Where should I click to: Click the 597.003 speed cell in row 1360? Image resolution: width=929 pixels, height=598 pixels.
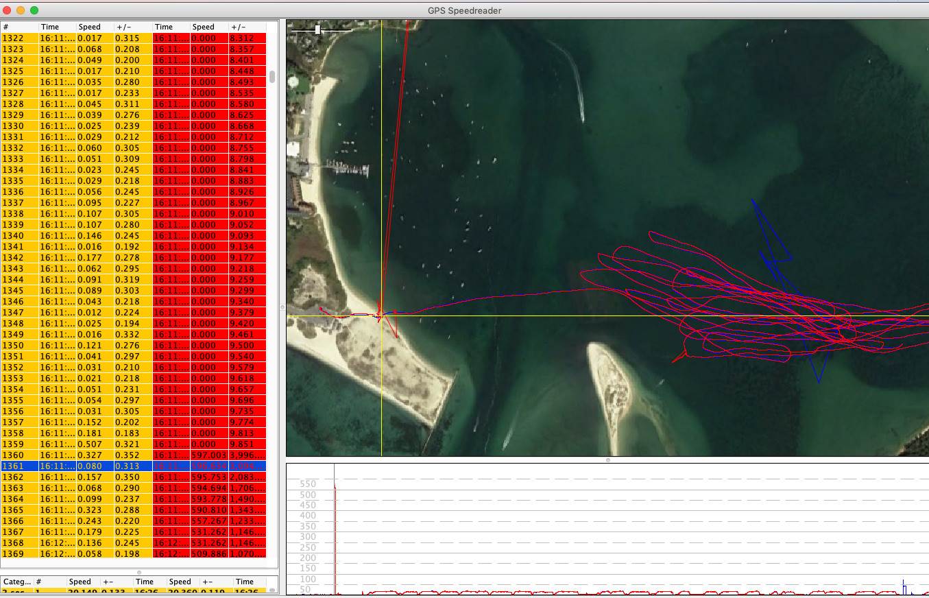(208, 455)
